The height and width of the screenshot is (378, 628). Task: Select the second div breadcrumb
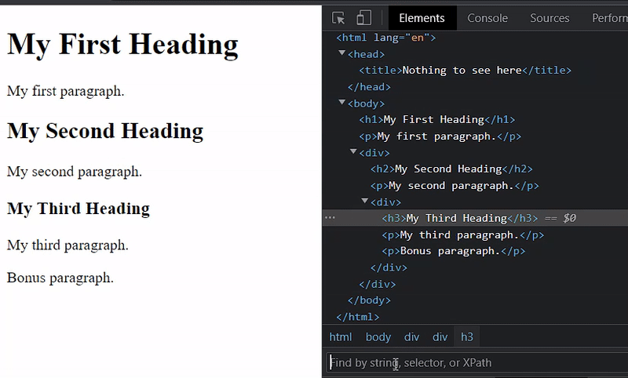[440, 337]
